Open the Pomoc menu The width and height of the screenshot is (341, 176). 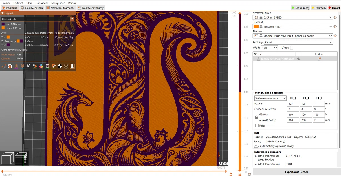point(72,3)
